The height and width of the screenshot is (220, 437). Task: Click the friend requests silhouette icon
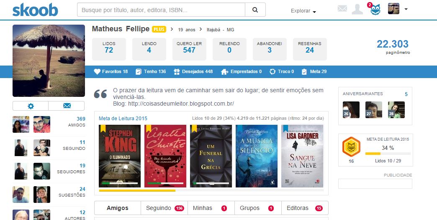357,9
